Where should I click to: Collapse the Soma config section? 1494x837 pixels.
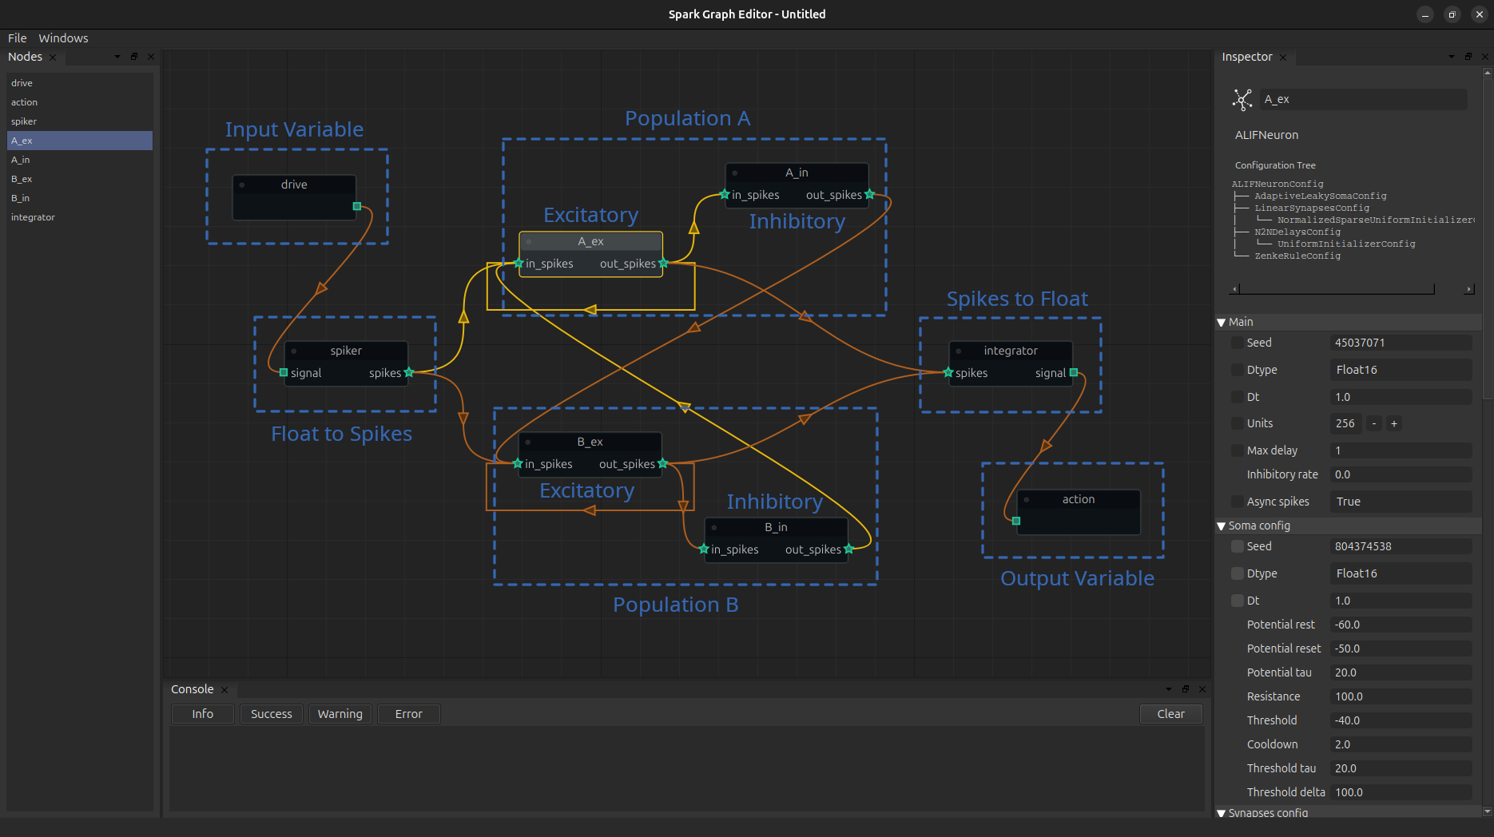coord(1222,526)
